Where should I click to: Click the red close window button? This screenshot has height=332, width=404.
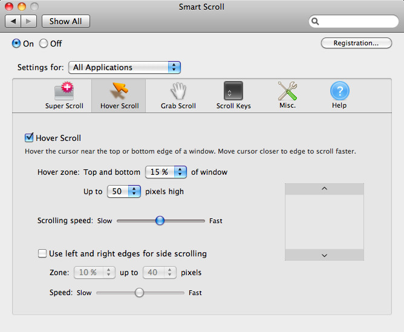pyautogui.click(x=9, y=7)
